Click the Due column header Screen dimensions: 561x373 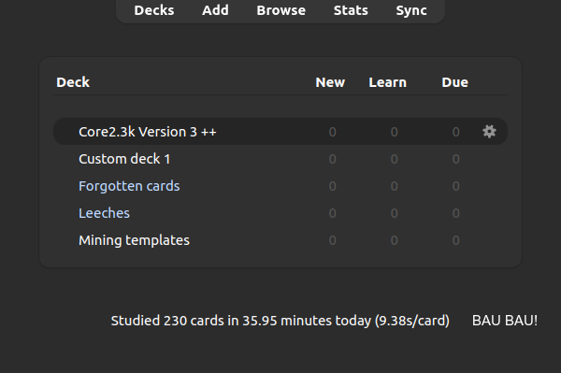pyautogui.click(x=455, y=82)
